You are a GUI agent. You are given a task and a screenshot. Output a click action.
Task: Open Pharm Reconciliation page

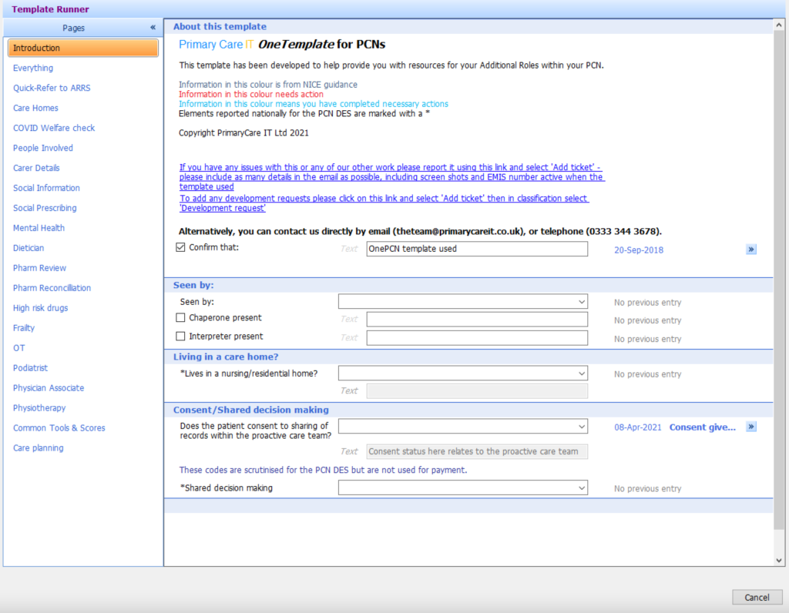coord(52,288)
